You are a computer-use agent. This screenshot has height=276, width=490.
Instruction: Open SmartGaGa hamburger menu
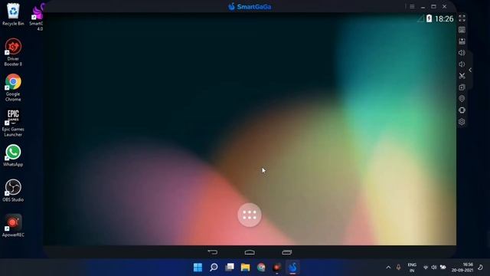click(x=412, y=7)
